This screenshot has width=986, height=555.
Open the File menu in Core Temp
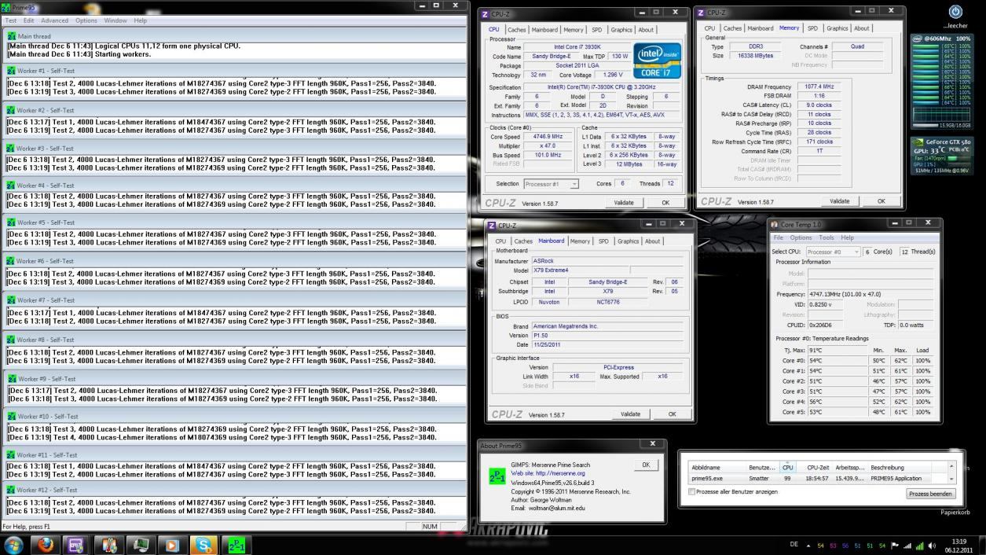(779, 237)
